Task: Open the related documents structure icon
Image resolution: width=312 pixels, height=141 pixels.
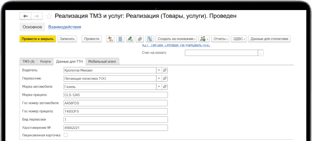Action: [x=149, y=39]
